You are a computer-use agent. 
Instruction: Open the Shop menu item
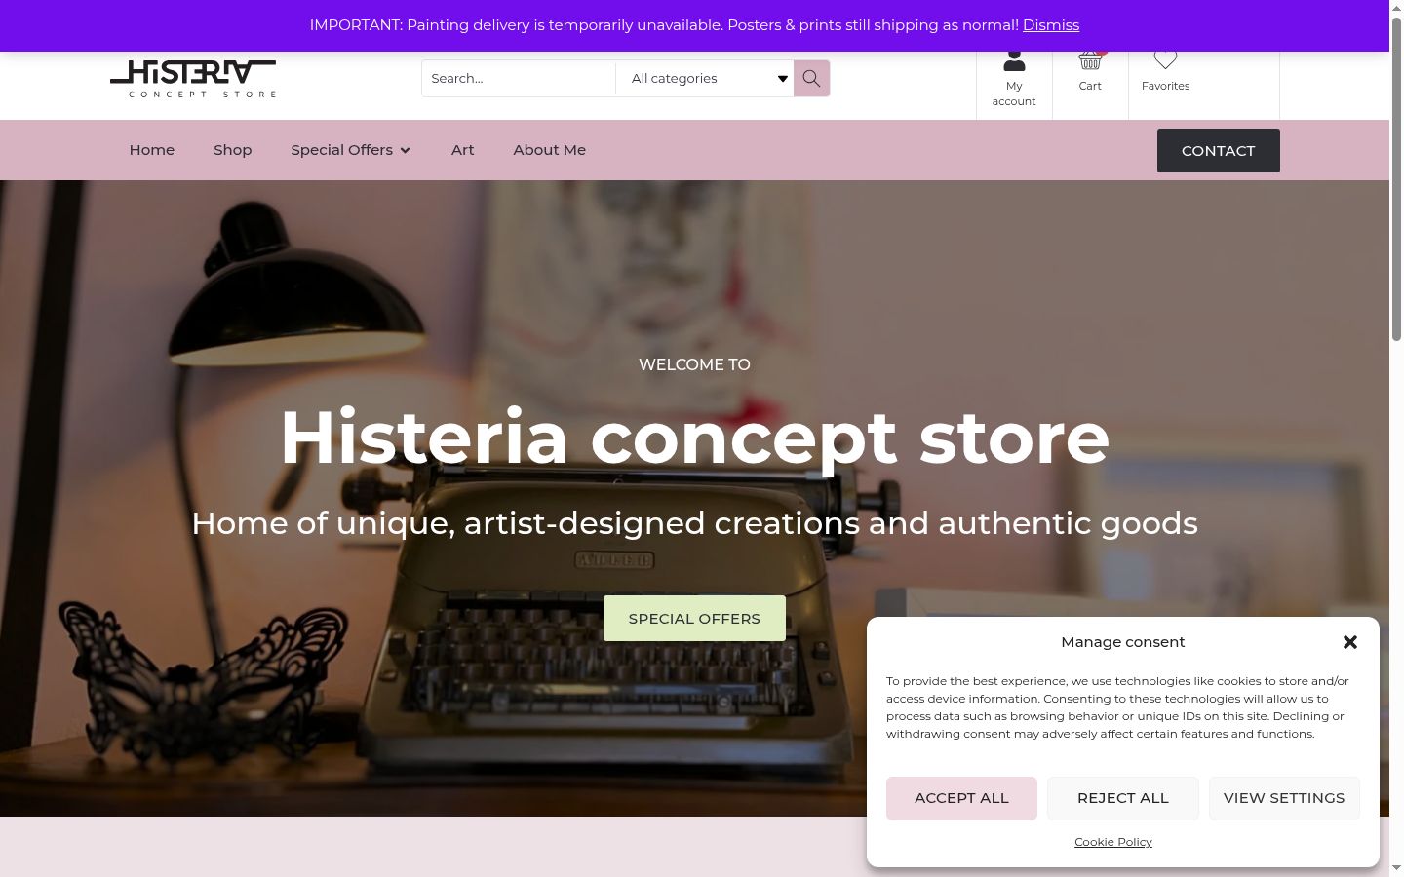pyautogui.click(x=233, y=150)
